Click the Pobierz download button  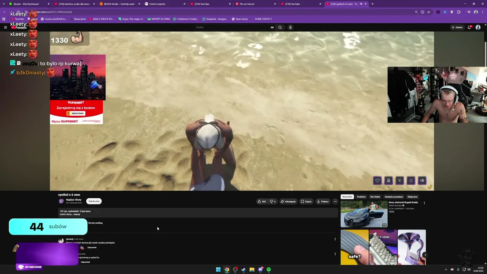click(x=323, y=201)
